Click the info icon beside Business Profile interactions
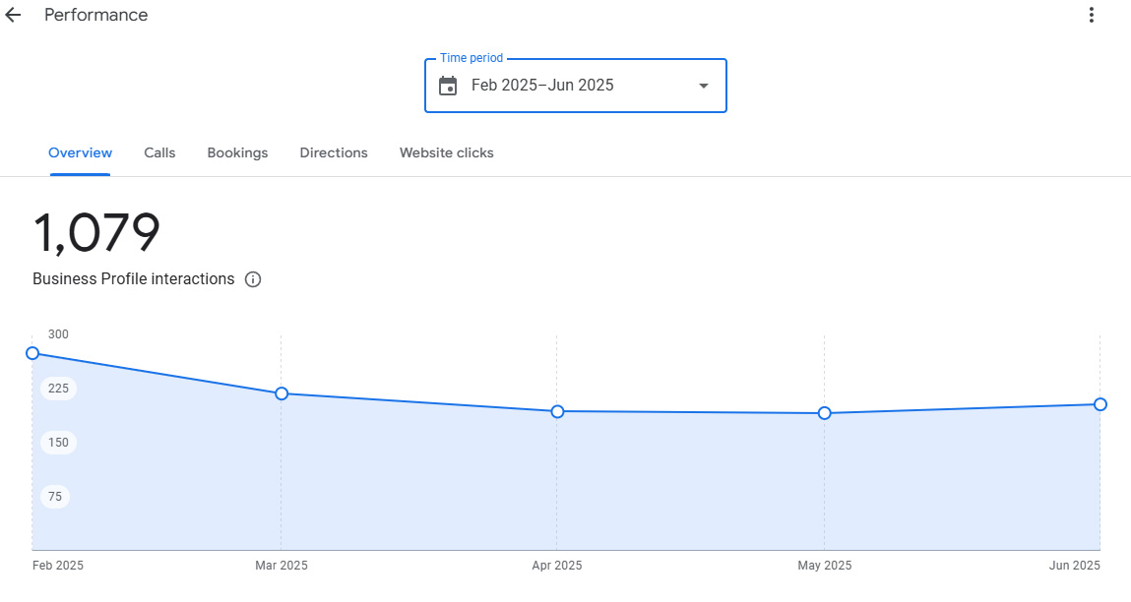 tap(253, 279)
